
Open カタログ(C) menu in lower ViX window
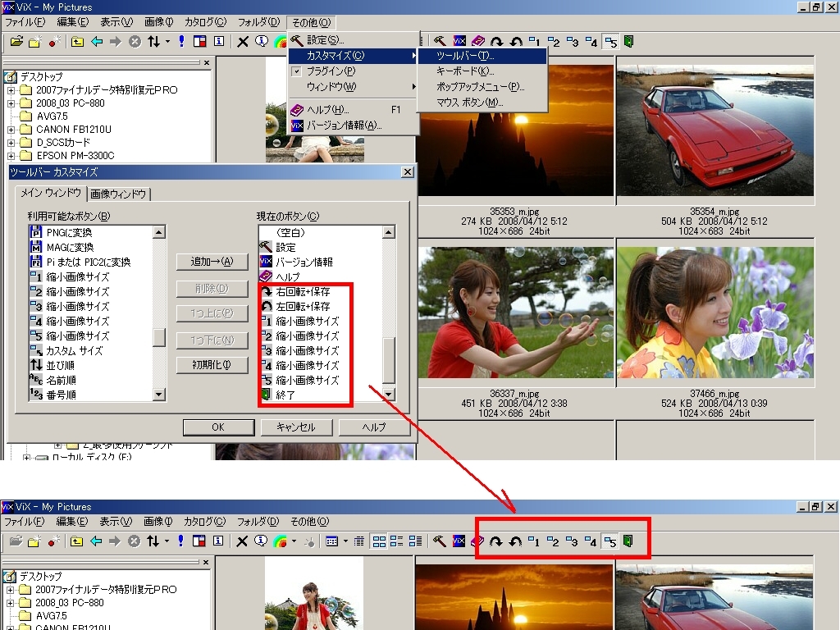pyautogui.click(x=204, y=522)
